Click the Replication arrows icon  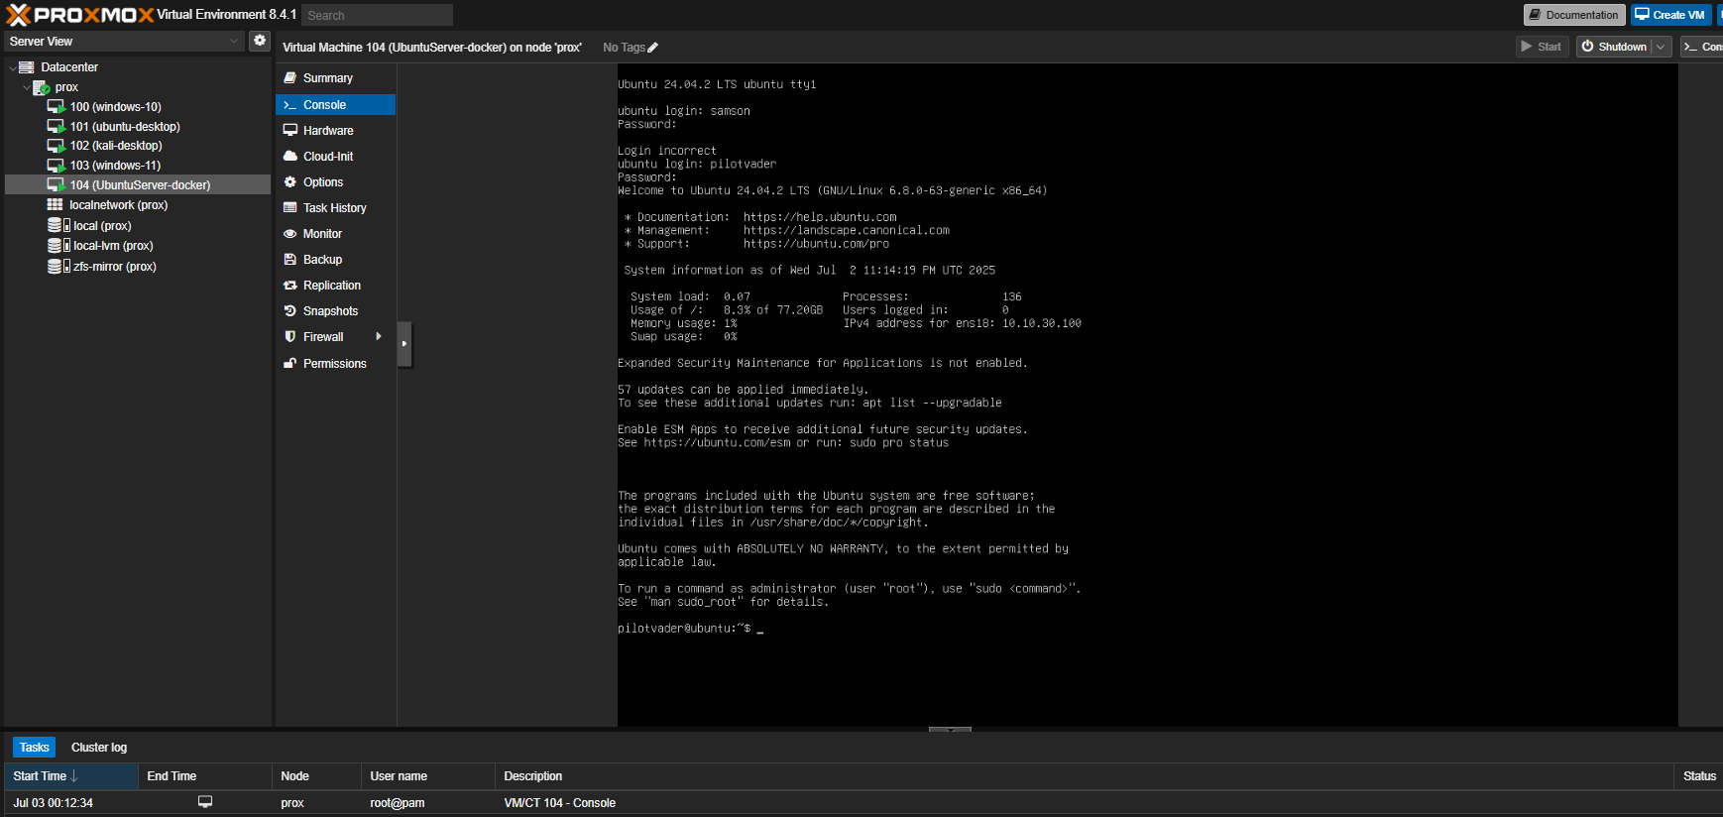click(x=290, y=286)
